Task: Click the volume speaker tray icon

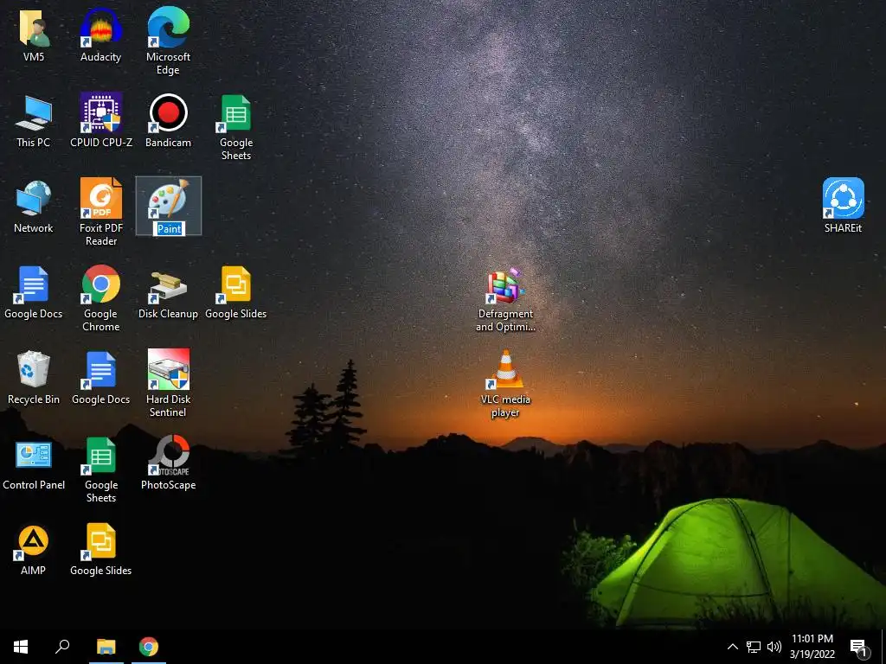Action: 774,647
